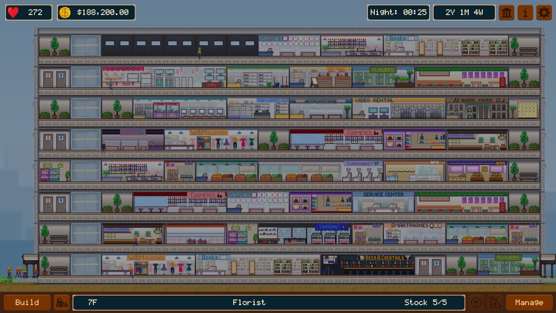
Task: Select the Florist label in the bottom bar
Action: pos(249,302)
